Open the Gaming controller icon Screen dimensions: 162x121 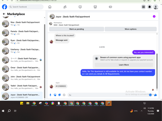110,7
